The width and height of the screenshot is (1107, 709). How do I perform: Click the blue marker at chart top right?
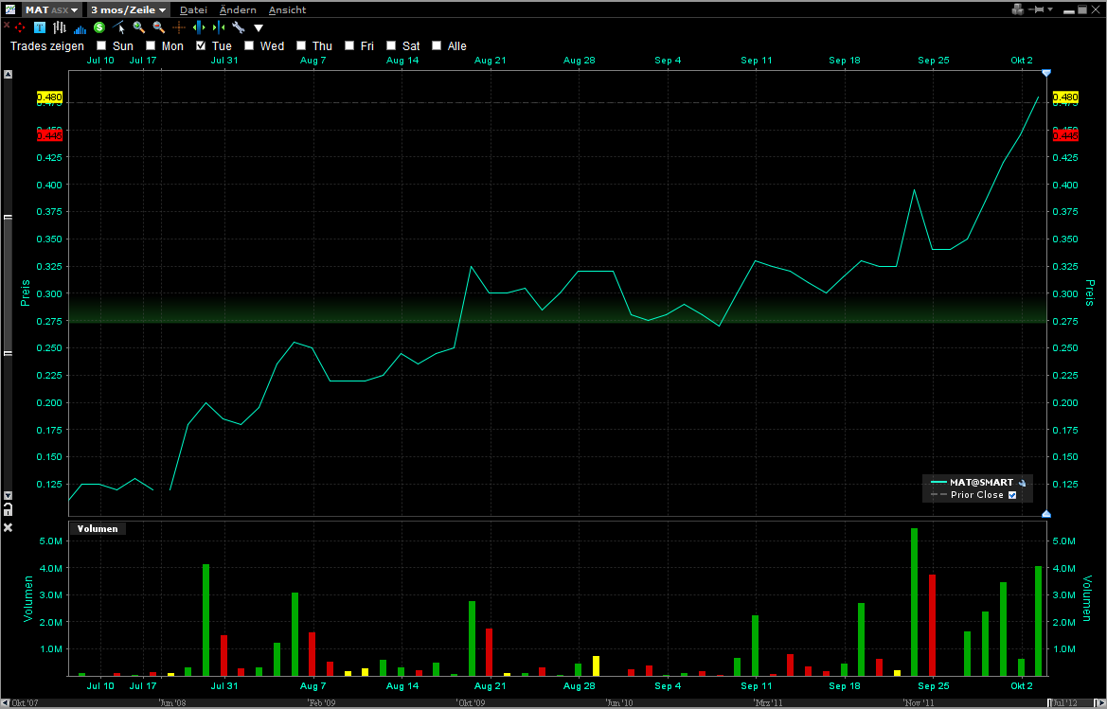point(1046,73)
